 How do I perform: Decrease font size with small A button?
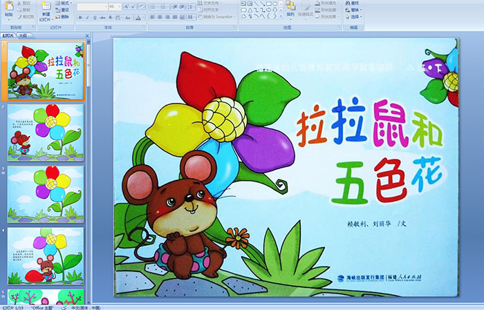pyautogui.click(x=133, y=6)
